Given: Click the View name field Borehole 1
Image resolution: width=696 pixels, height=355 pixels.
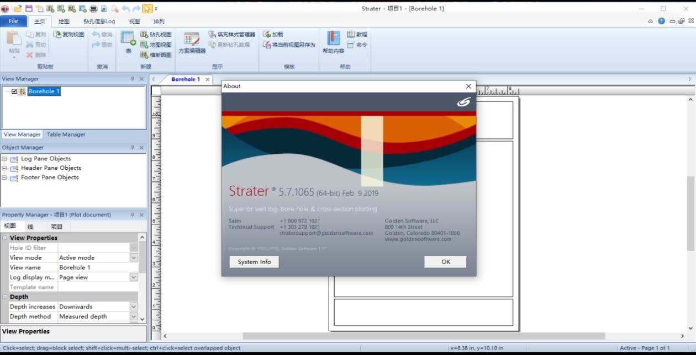Looking at the screenshot, I should (98, 267).
